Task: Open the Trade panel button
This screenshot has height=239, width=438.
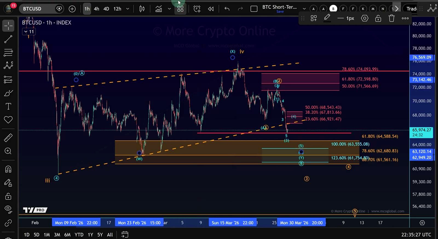Action: (411, 9)
